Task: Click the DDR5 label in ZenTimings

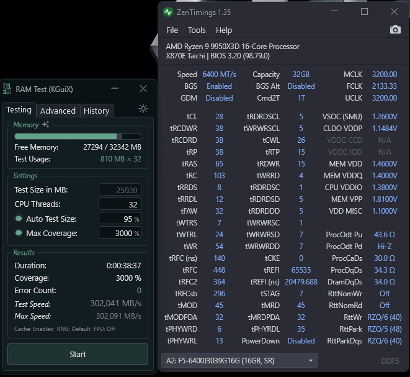Action: click(390, 361)
